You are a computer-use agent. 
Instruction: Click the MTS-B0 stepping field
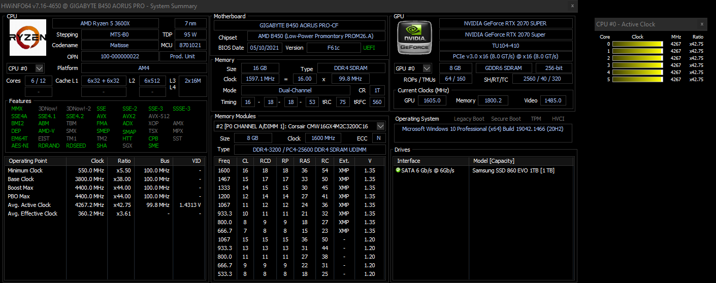point(119,34)
